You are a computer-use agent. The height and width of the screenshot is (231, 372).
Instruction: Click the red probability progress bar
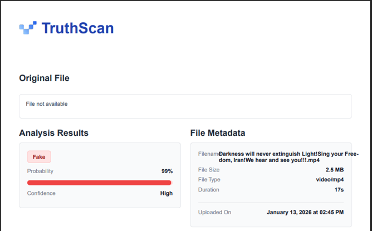(x=99, y=183)
